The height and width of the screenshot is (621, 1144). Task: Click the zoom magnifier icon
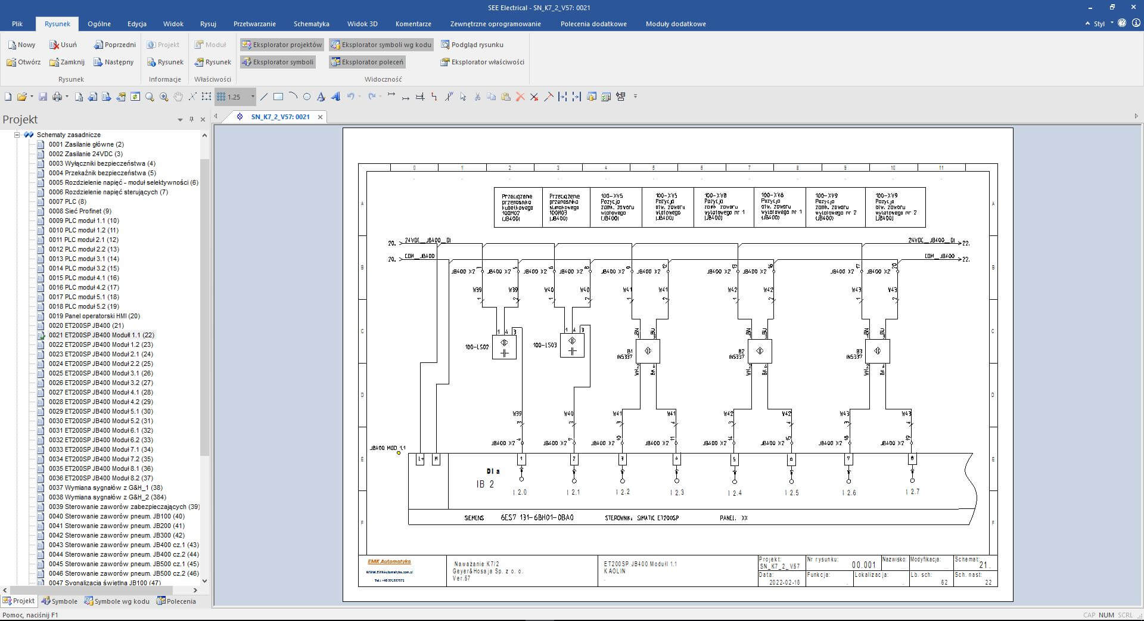(150, 97)
